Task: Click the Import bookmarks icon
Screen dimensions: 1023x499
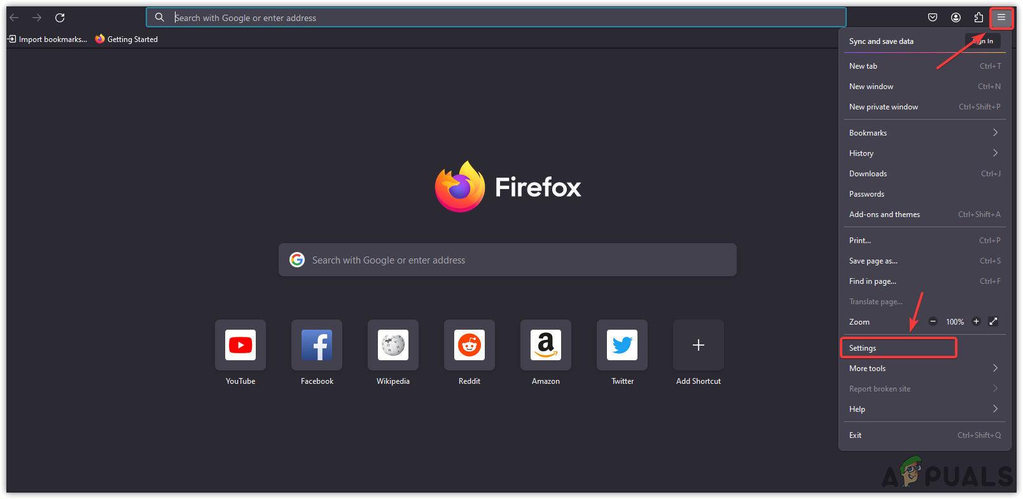Action: [x=11, y=39]
